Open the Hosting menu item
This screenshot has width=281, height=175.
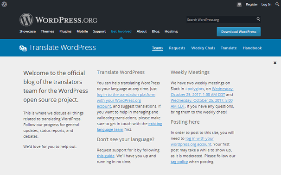pos(171,31)
